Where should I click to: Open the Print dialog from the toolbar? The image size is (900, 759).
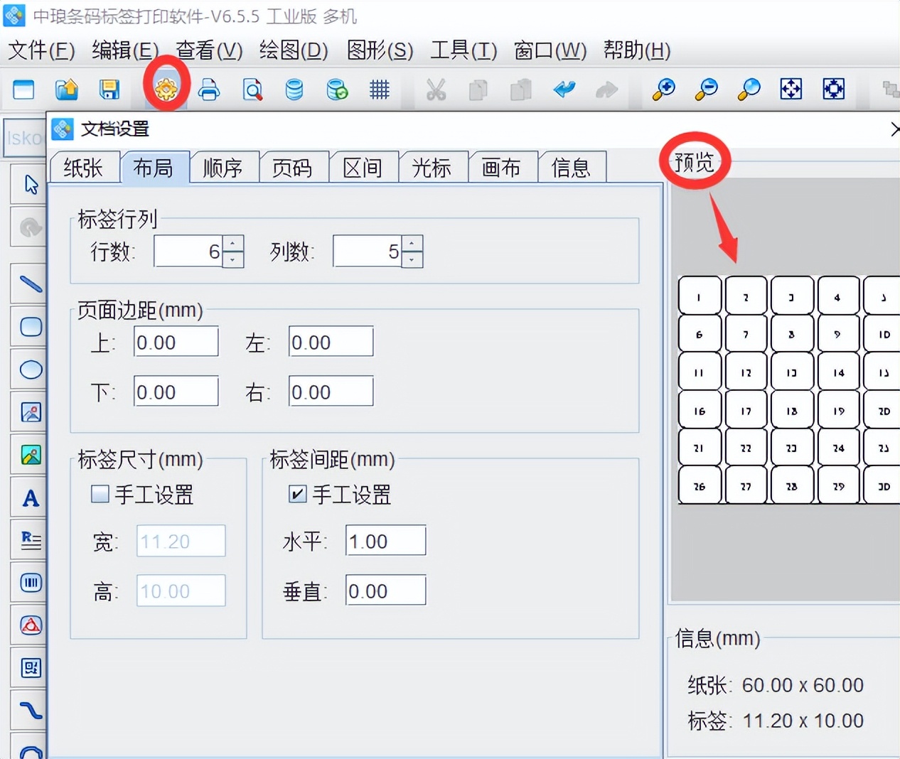coord(209,90)
